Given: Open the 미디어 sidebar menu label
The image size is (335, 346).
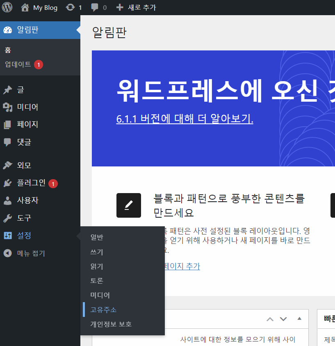Looking at the screenshot, I should [x=27, y=107].
